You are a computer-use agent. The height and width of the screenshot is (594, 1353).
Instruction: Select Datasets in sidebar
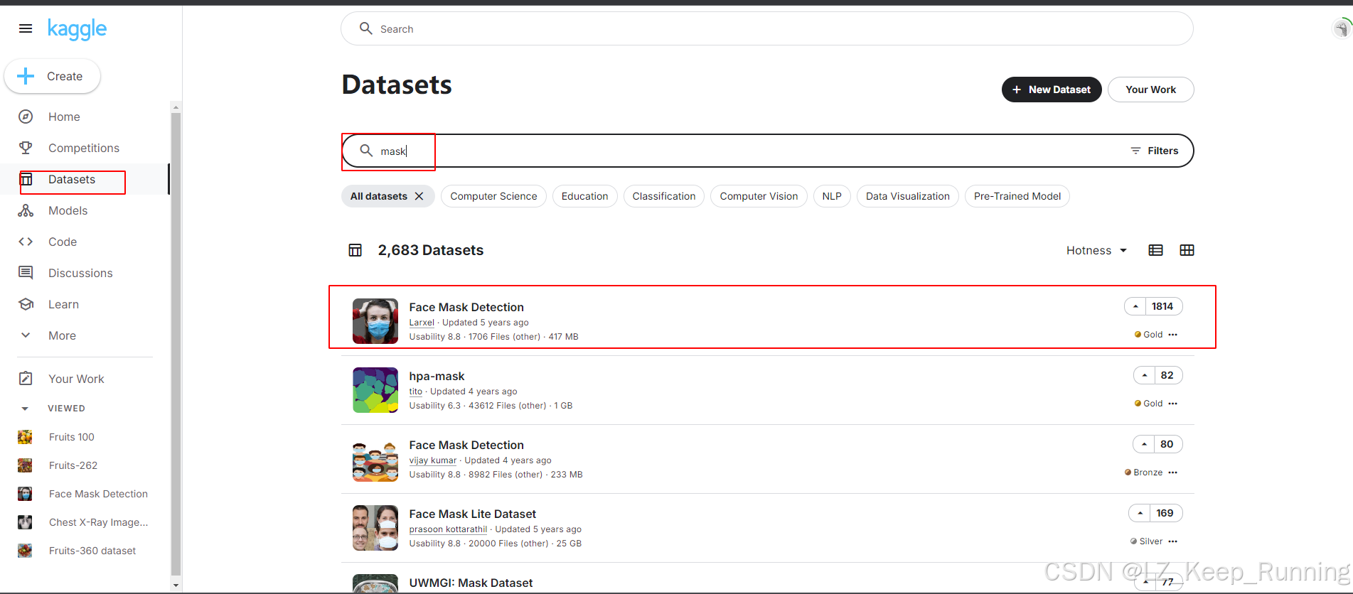72,179
